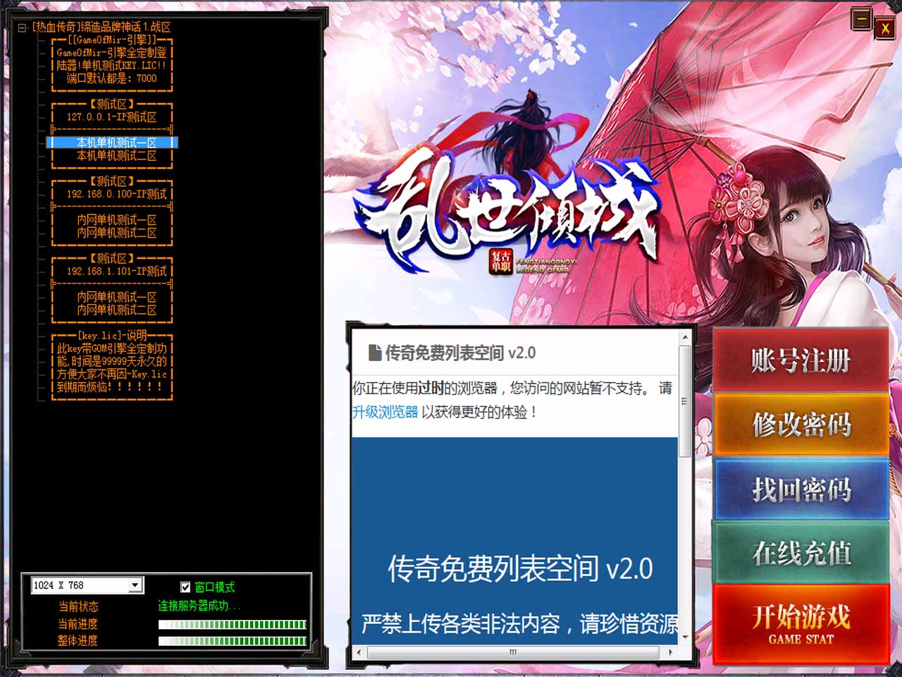
Task: Click the blue 传奇免费列表空间 v2.0 banner title
Action: coord(520,568)
